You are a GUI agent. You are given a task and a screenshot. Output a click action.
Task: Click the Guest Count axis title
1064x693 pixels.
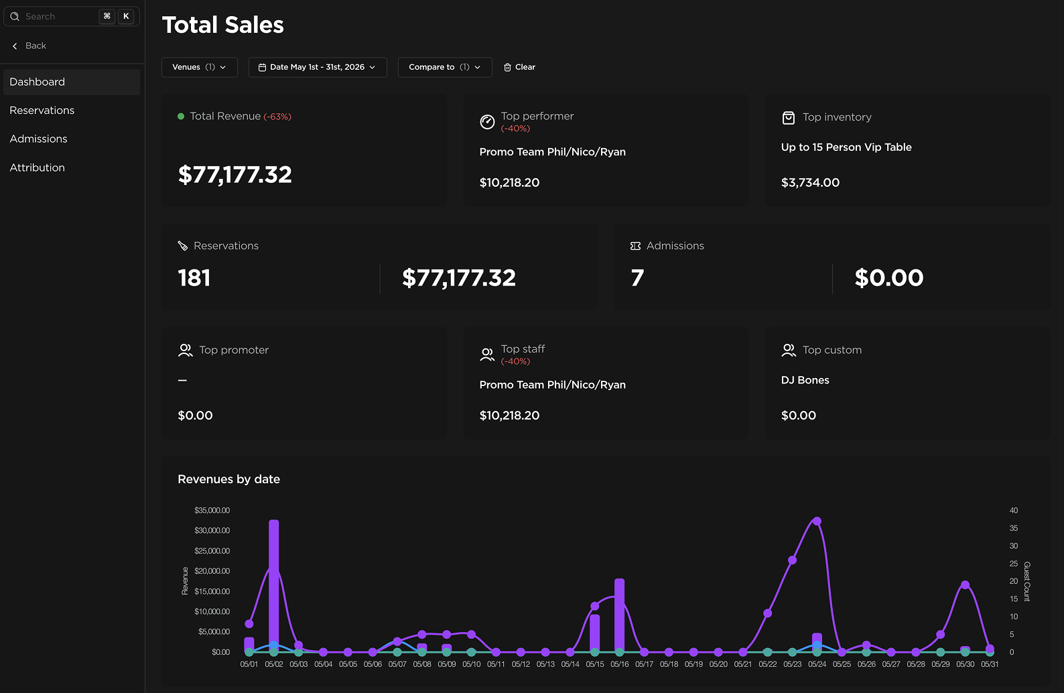point(1027,581)
